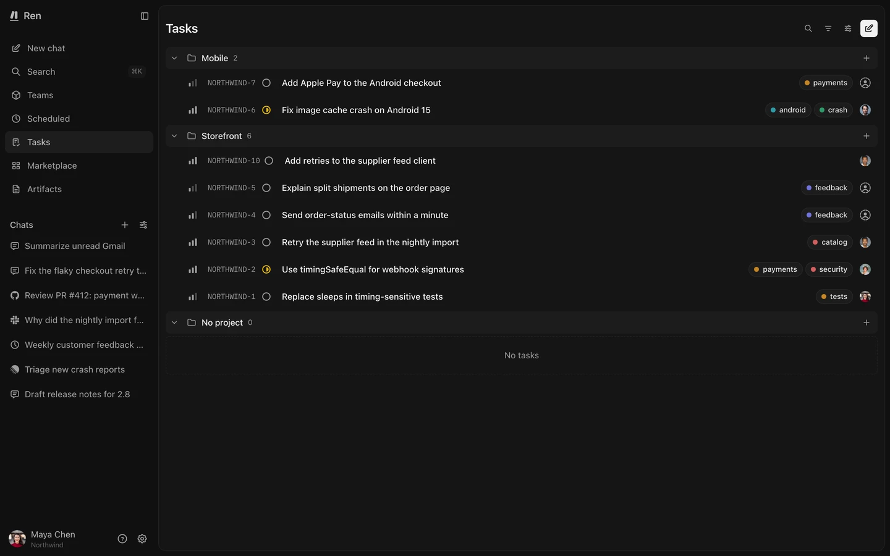Open Marketplace in the sidebar

(x=79, y=166)
